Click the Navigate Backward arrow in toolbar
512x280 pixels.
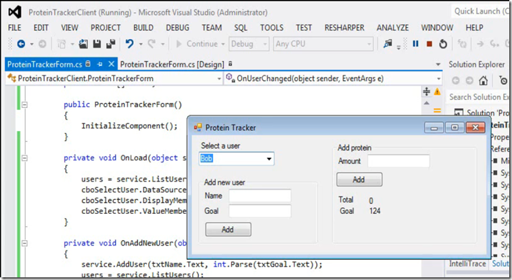(21, 44)
